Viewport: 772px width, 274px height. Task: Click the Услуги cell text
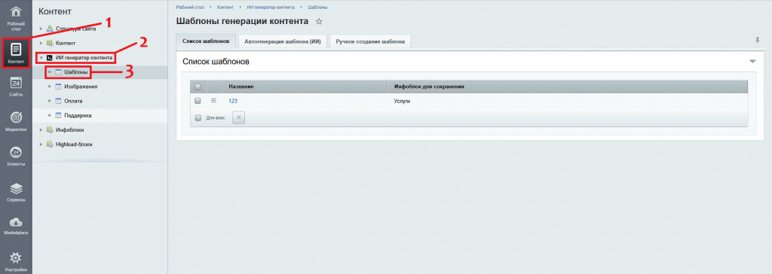[403, 101]
